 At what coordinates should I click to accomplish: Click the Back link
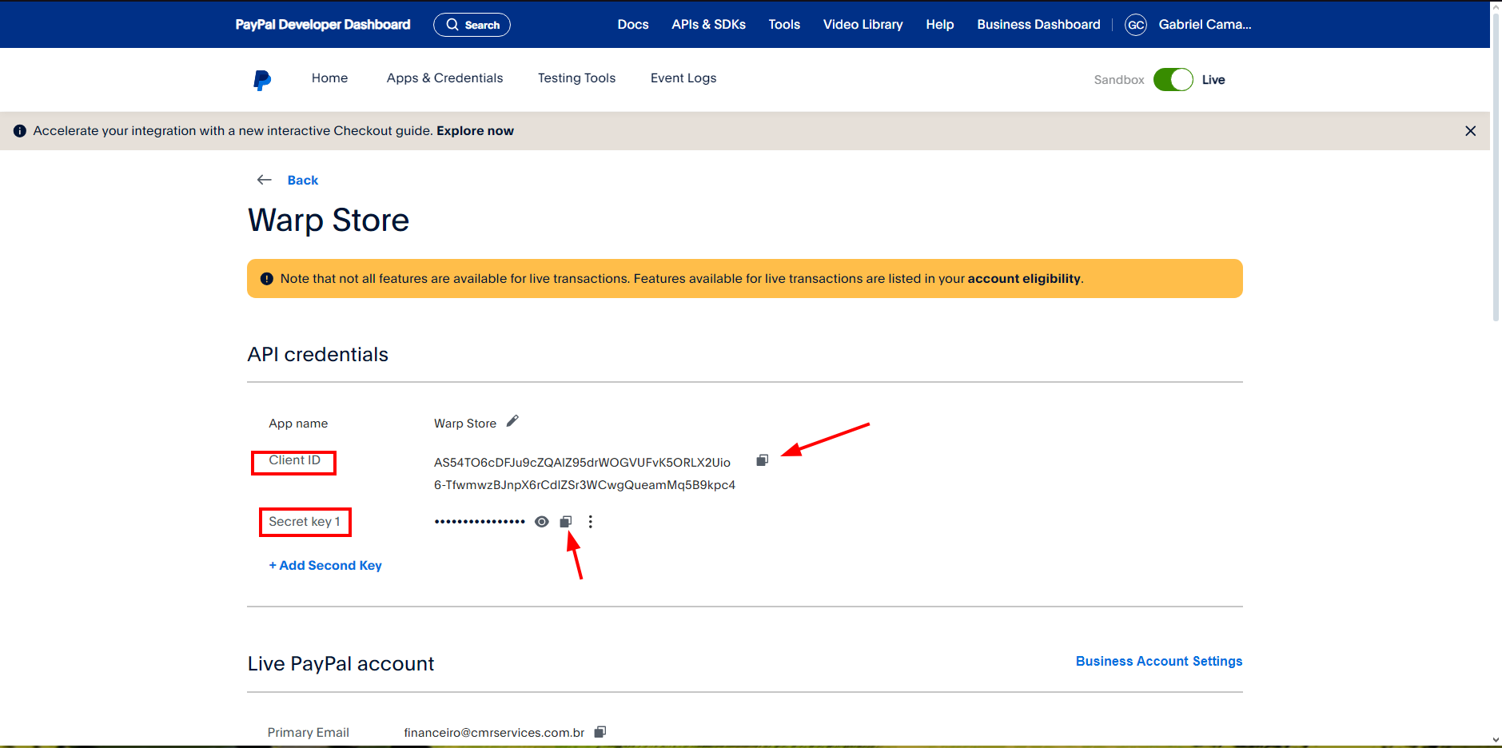coord(303,181)
